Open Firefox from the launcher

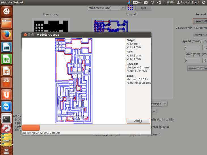pyautogui.click(x=6, y=35)
